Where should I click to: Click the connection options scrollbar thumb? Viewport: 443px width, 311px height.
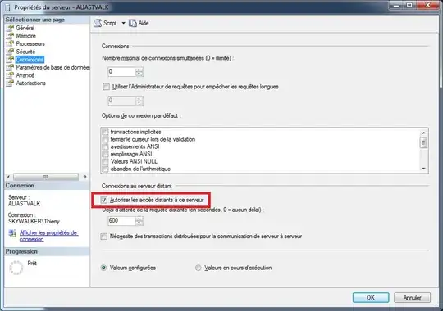click(423, 142)
